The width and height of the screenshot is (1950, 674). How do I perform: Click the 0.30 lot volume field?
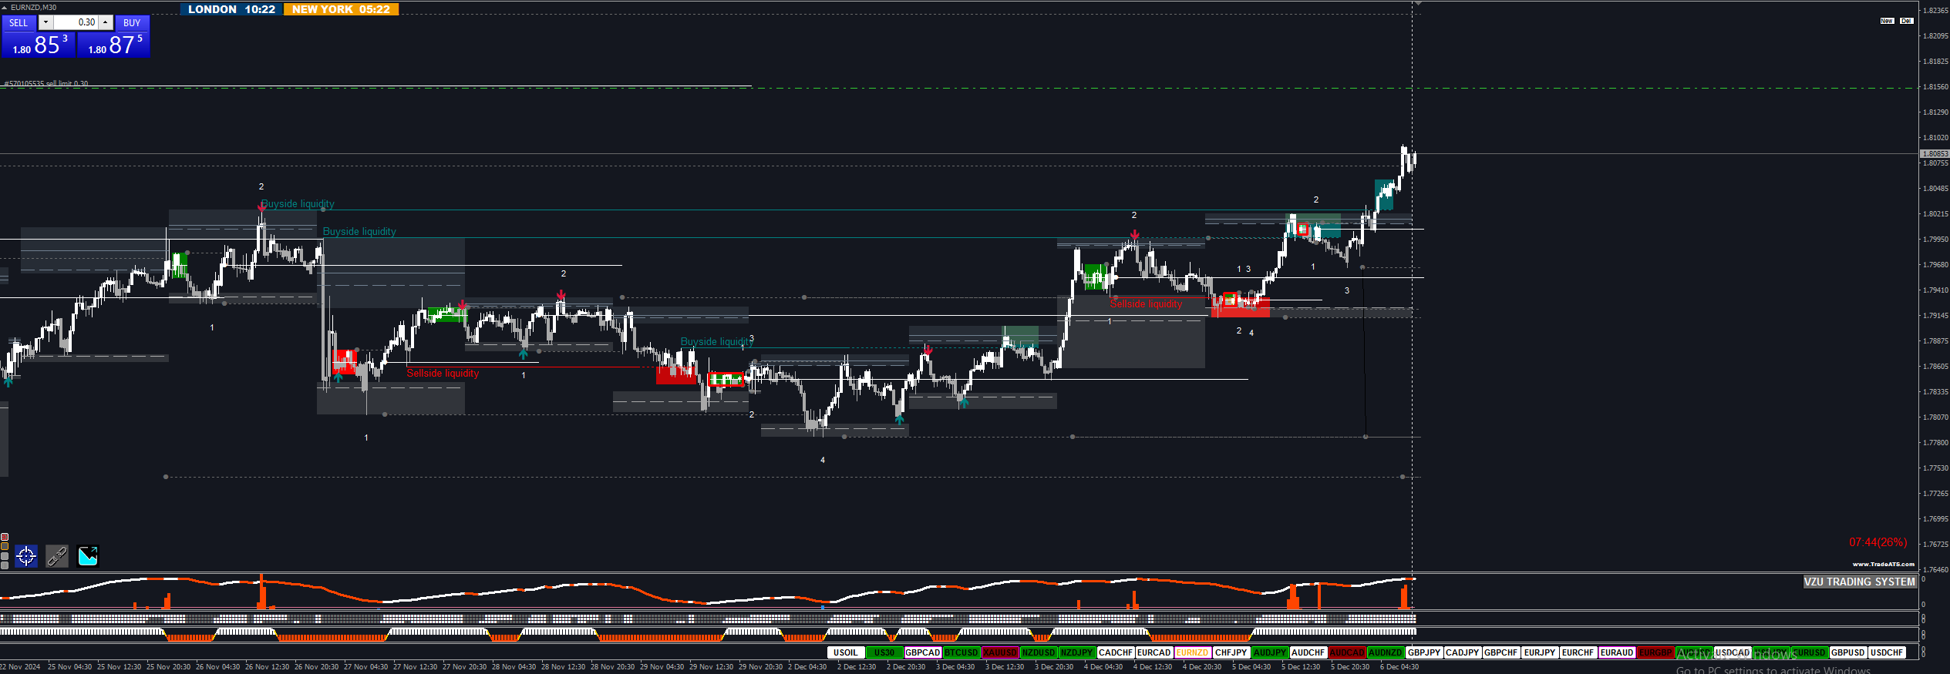76,22
